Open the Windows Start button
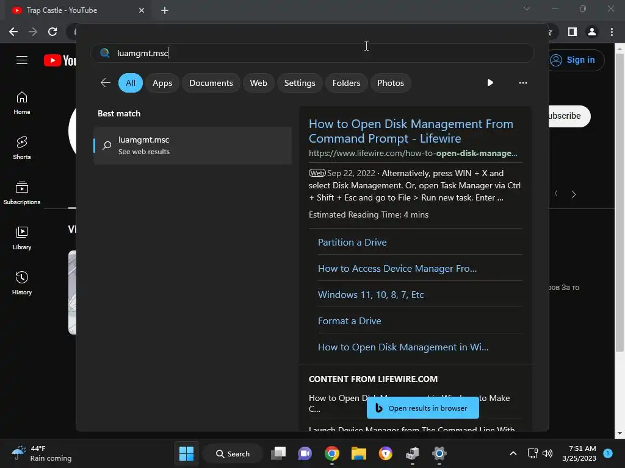This screenshot has width=625, height=468. click(x=186, y=453)
